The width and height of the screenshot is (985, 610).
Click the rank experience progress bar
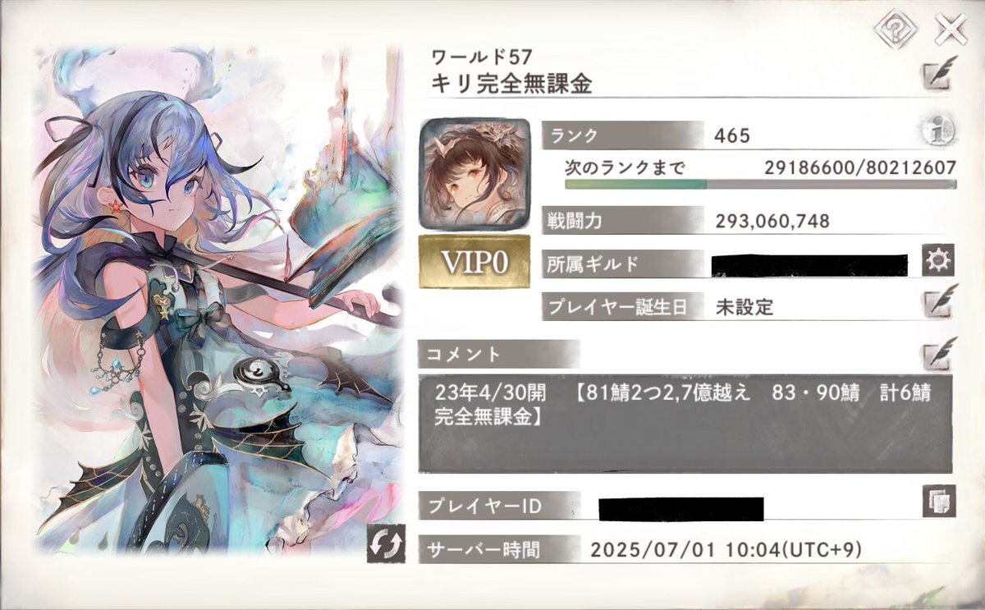point(760,186)
